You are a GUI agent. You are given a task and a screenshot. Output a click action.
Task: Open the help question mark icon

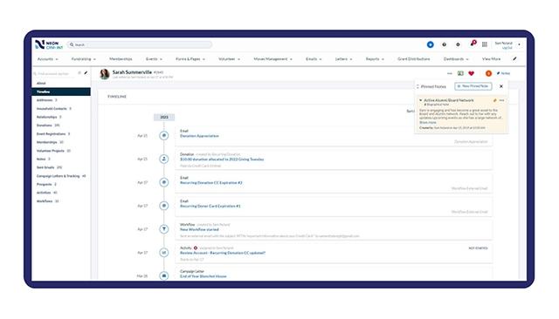pyautogui.click(x=444, y=44)
